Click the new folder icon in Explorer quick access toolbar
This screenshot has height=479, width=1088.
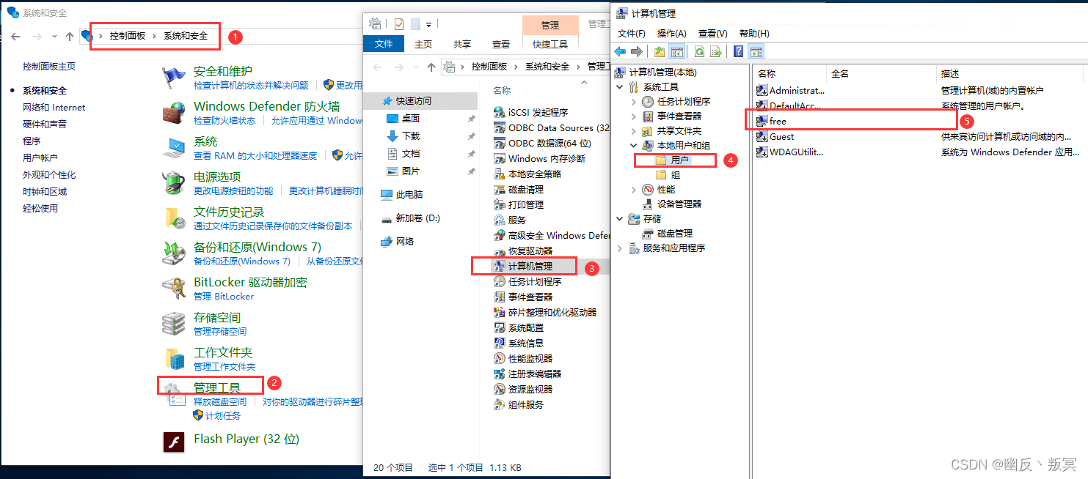coord(415,24)
